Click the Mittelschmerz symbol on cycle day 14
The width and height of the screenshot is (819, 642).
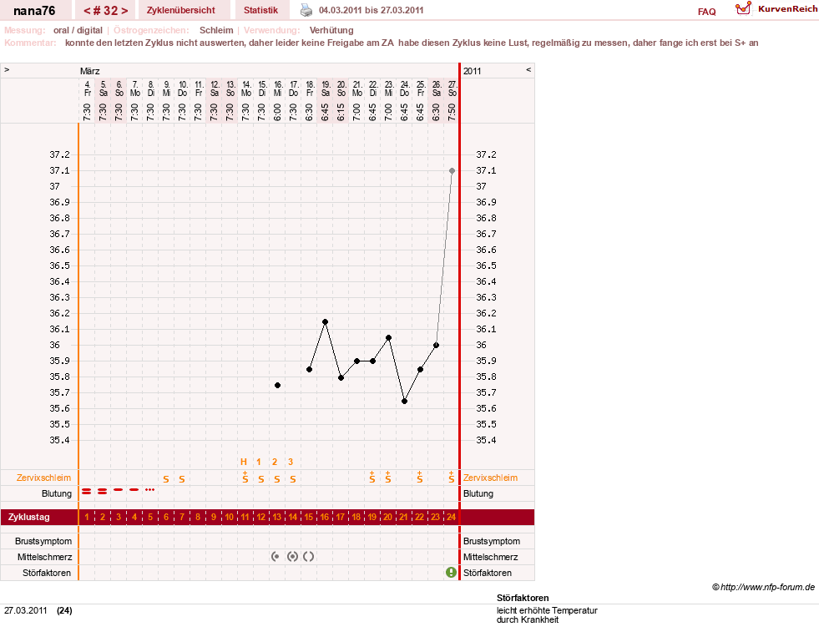click(292, 556)
